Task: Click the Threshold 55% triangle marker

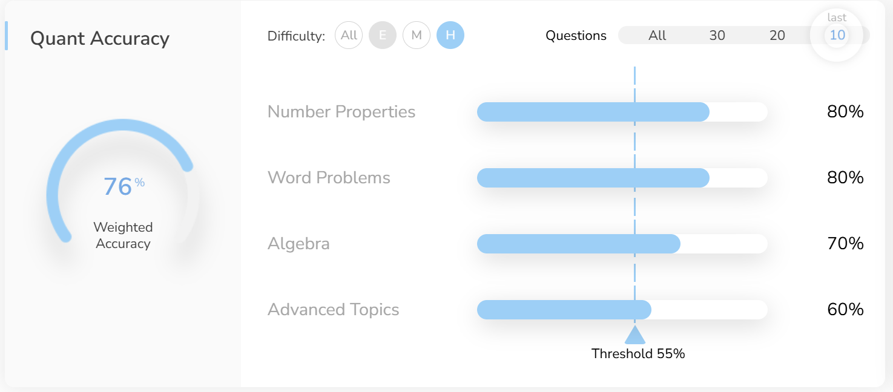Action: pos(634,335)
